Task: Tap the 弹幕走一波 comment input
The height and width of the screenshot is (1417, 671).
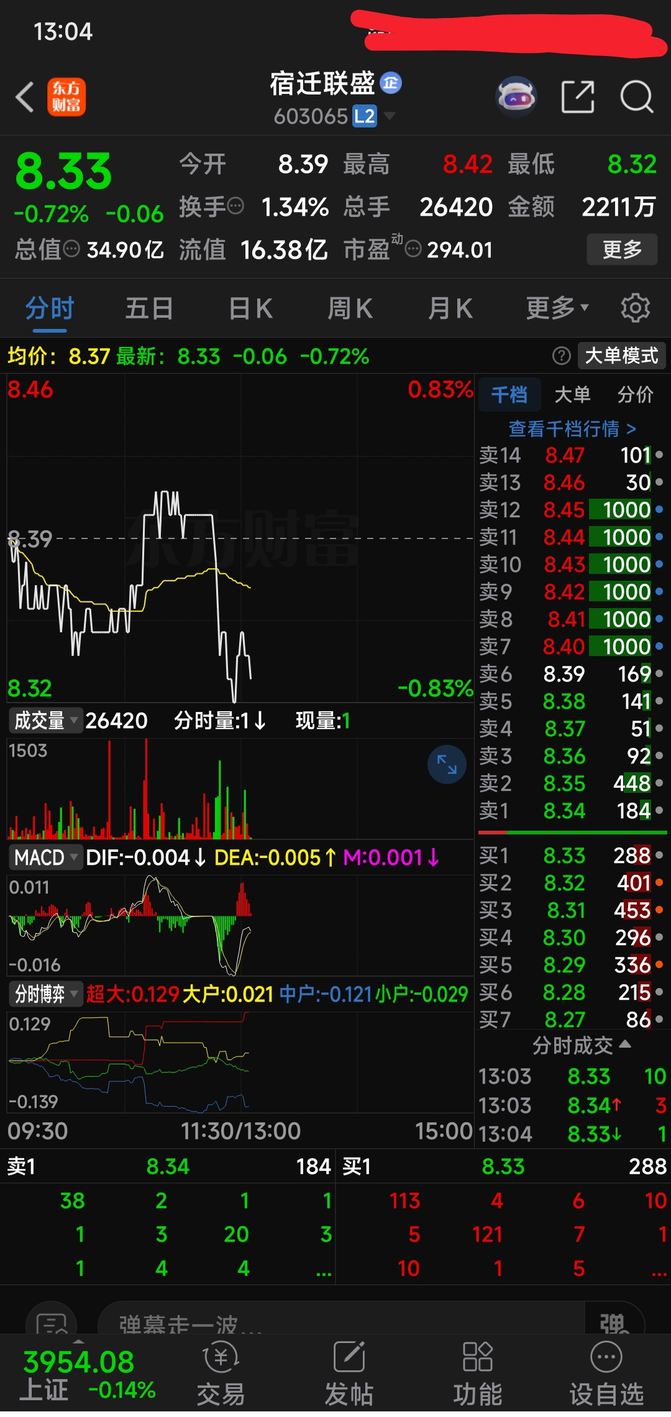Action: 342,1319
